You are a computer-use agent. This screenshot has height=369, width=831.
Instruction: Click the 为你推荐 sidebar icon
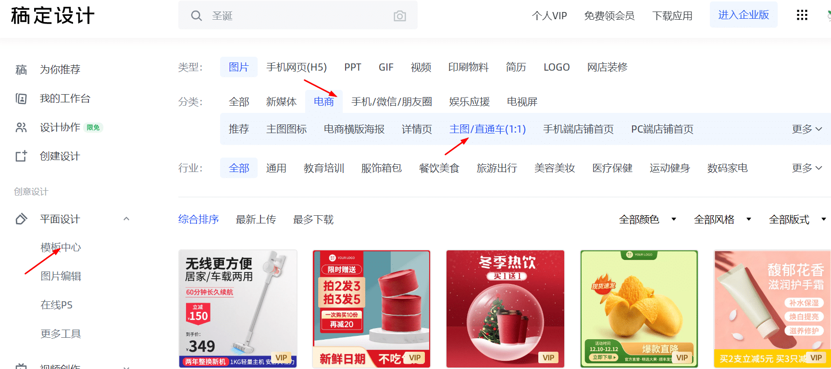coord(21,70)
